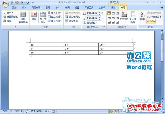Click 文字方向 text direction button

[124, 16]
